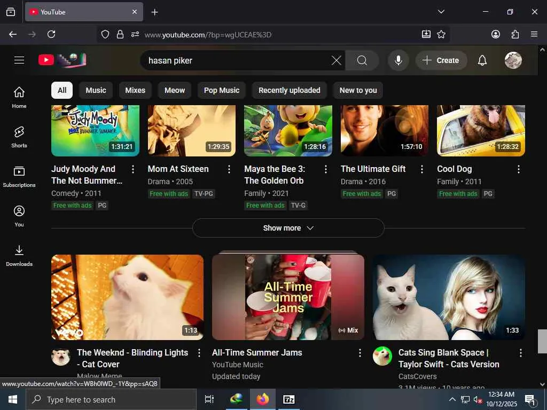The height and width of the screenshot is (410, 547).
Task: Click the Windows taskbar search box
Action: tap(111, 399)
